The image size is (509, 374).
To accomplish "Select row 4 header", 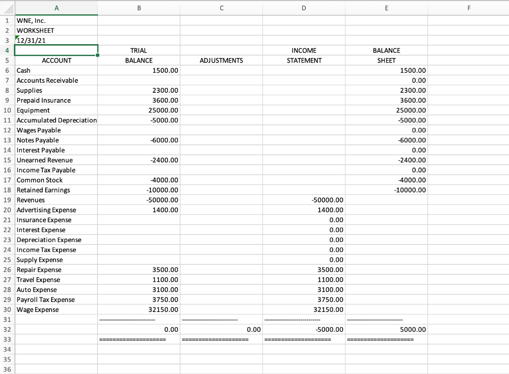I will click(x=7, y=51).
